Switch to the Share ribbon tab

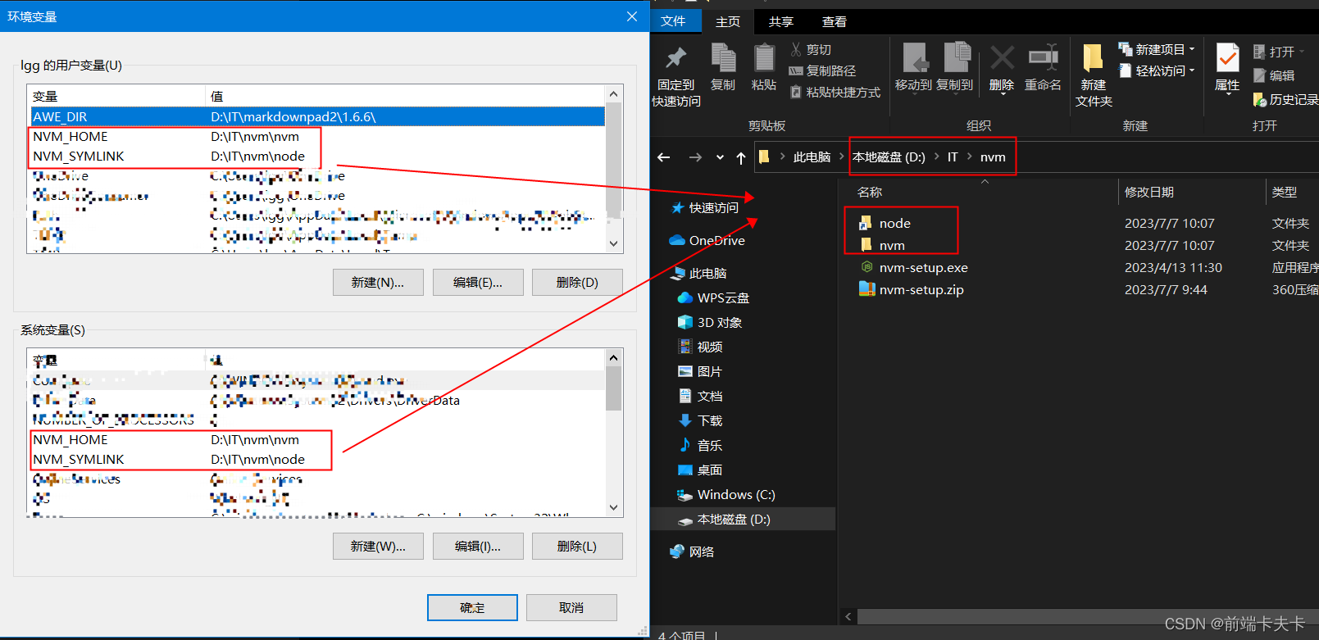pyautogui.click(x=780, y=21)
